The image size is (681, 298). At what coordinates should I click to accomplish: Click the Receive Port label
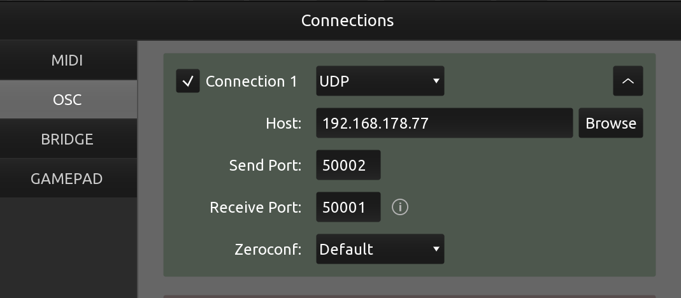pos(255,207)
